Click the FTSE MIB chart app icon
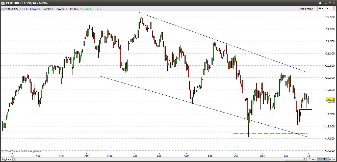 pyautogui.click(x=3, y=3)
